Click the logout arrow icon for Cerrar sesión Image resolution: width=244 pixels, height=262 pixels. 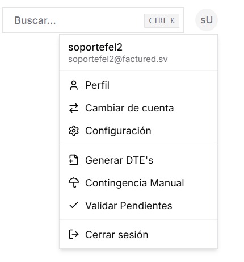coord(74,234)
